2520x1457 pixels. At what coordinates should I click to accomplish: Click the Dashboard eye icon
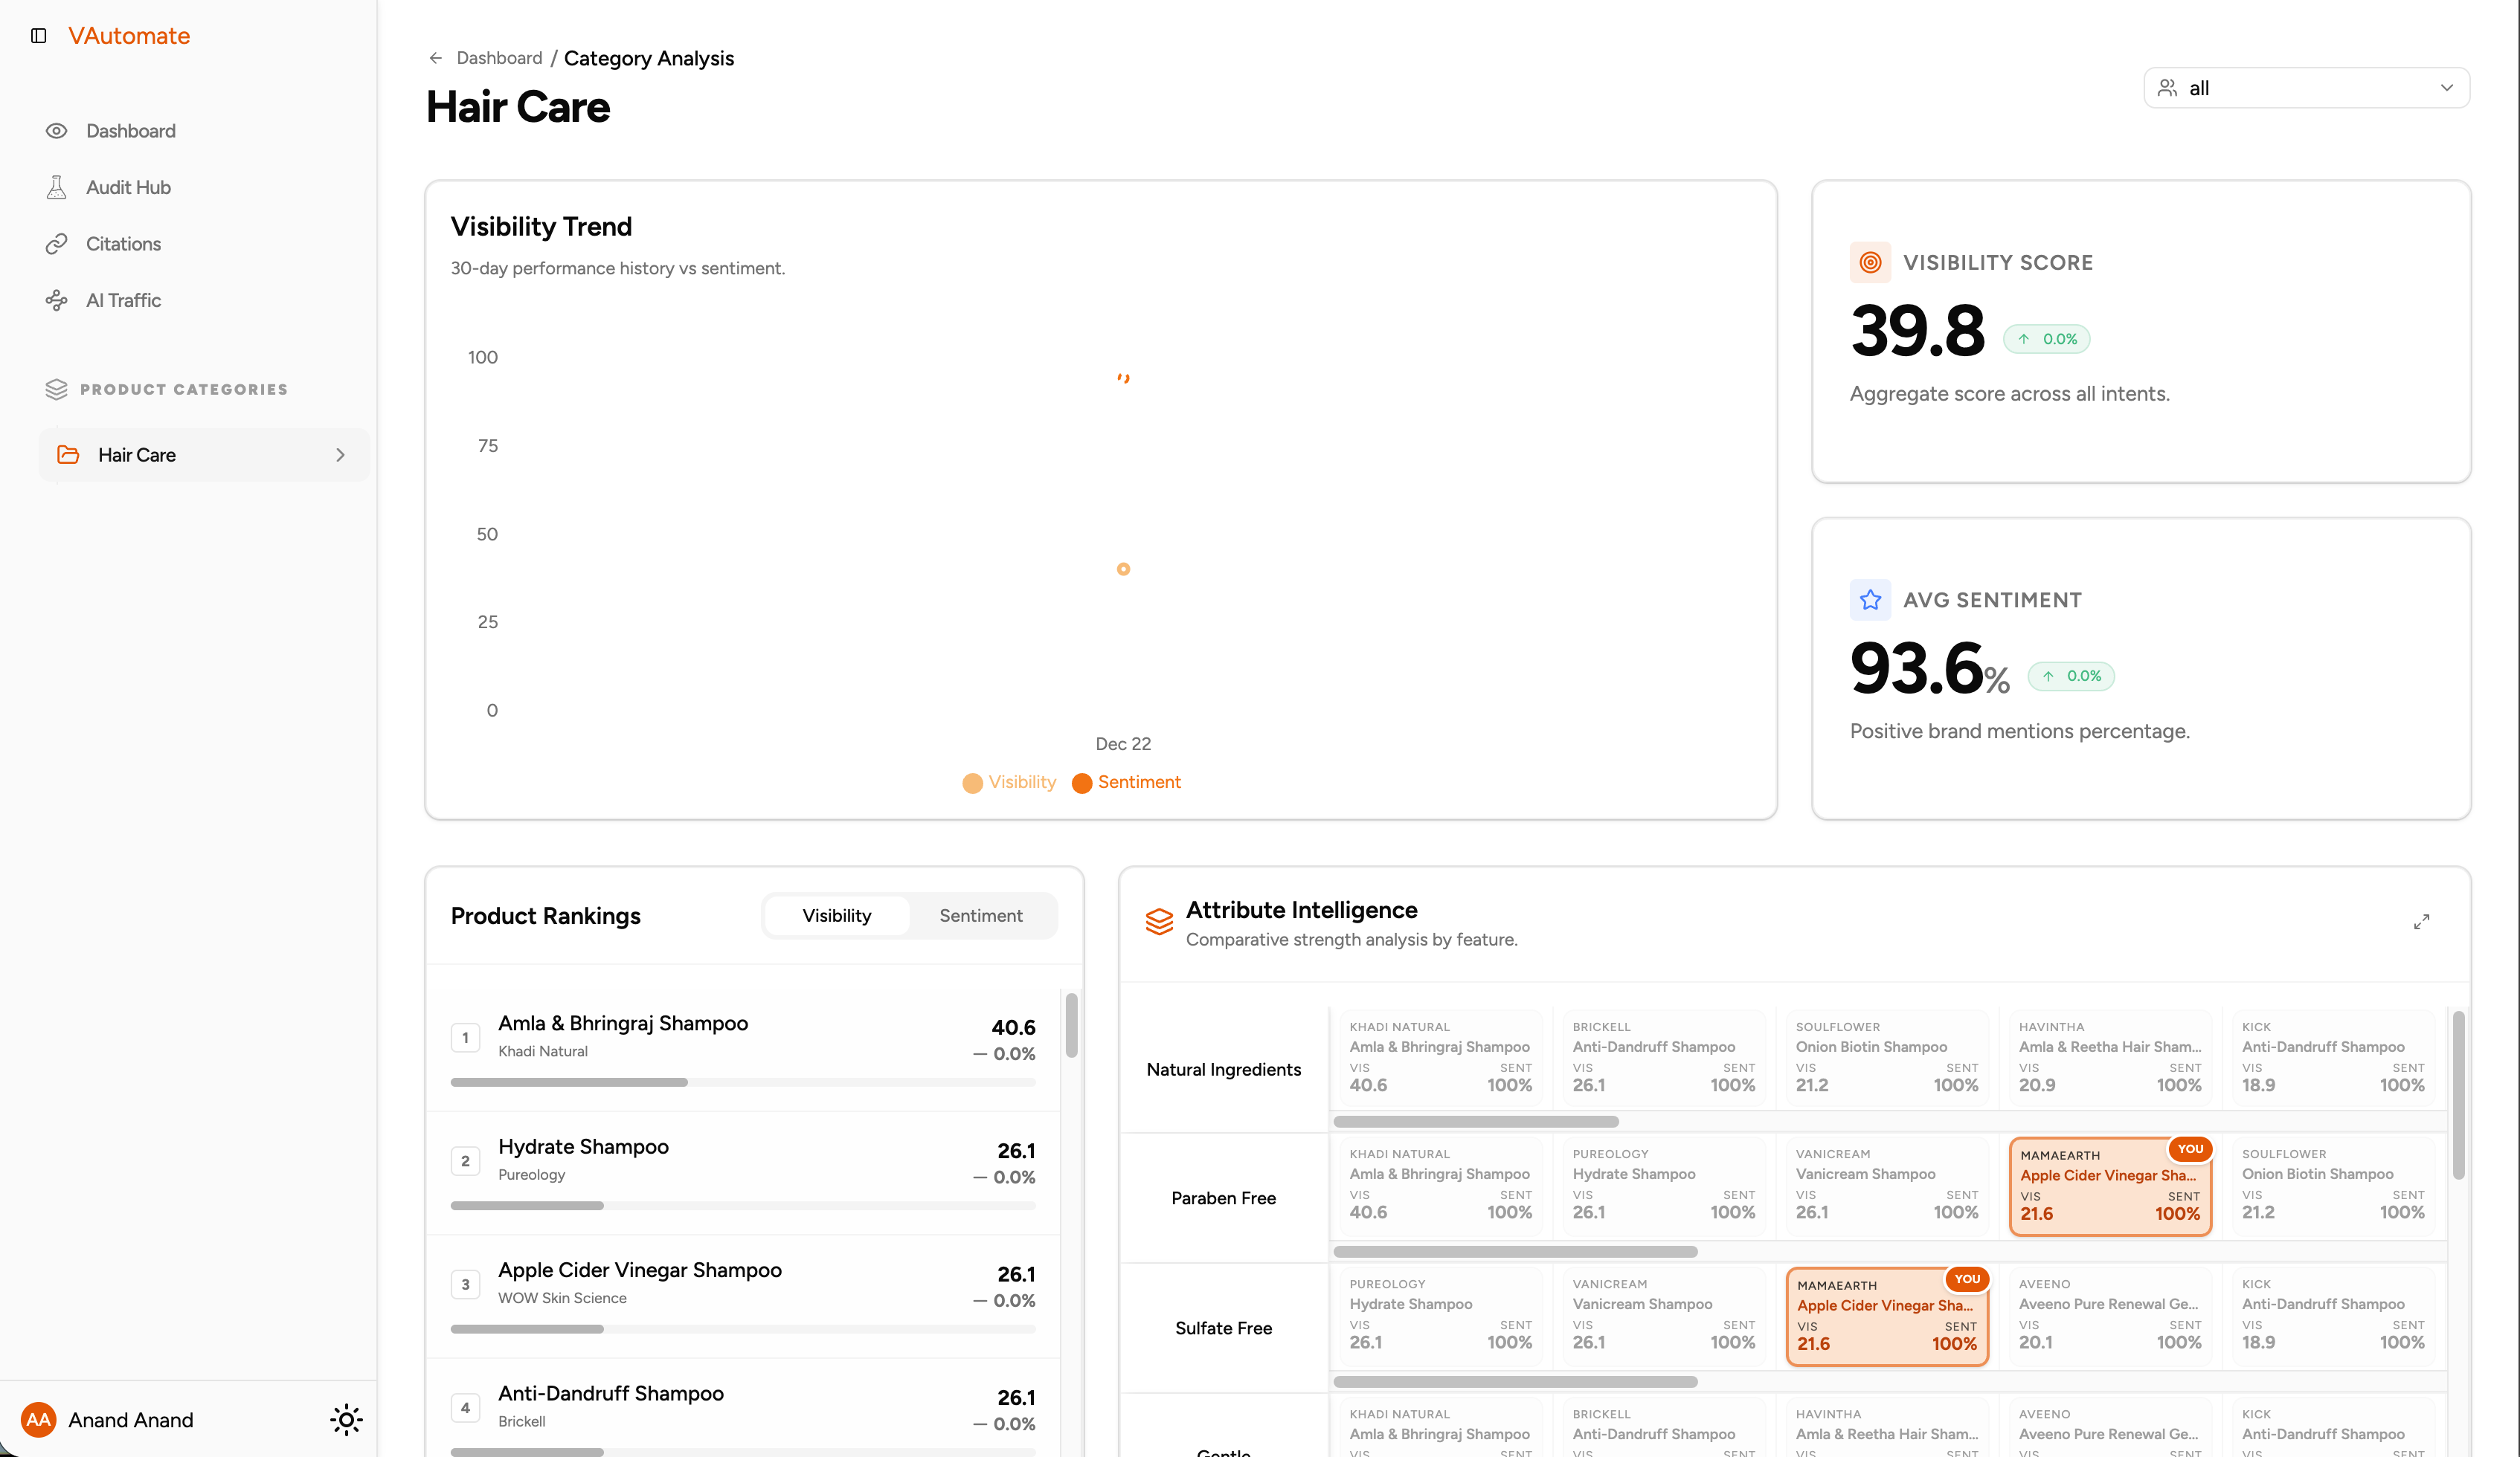57,131
